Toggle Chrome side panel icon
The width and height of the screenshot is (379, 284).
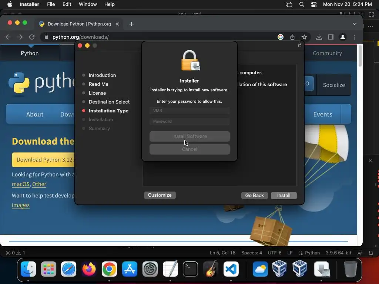point(331,37)
